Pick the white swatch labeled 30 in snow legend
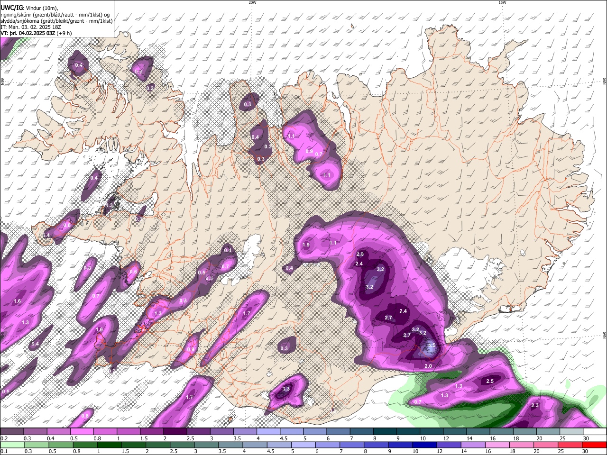The image size is (607, 455). [594, 431]
